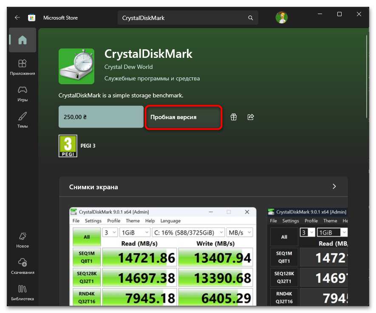The image size is (376, 313).
Task: Click the share app icon
Action: (x=251, y=117)
